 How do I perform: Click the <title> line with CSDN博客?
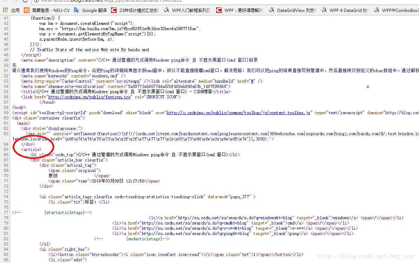pos(126,92)
